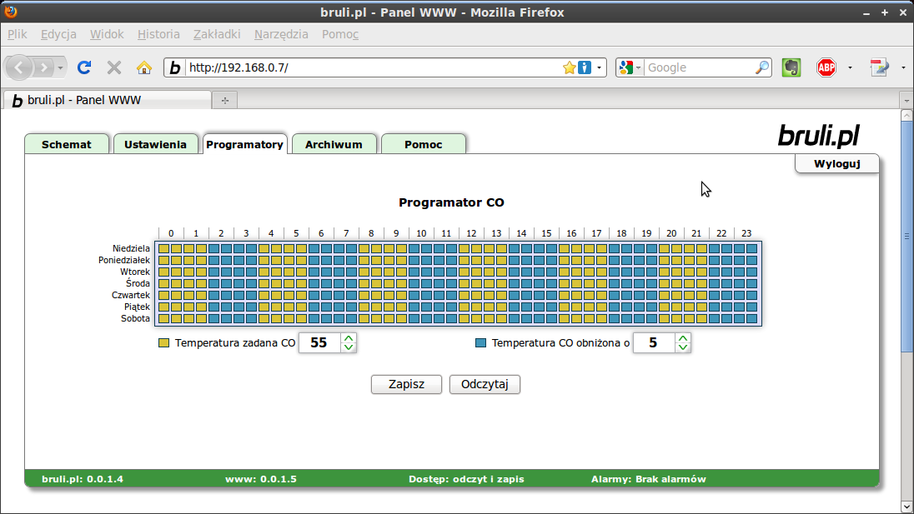Toggle Poniedziałek first half-hour cell of hour 2
Viewport: 914px width, 514px height.
tap(214, 260)
